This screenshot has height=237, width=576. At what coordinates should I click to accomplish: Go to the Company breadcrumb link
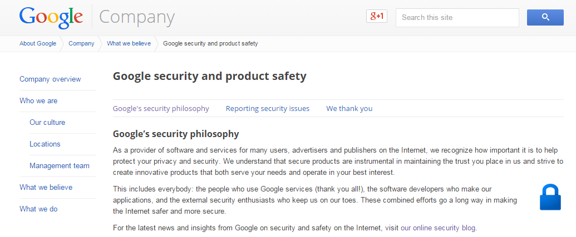[81, 44]
